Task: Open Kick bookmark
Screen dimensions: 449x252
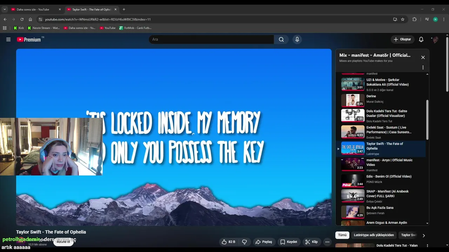Action: [19, 28]
